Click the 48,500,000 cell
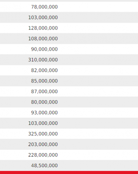Image resolution: width=138 pixels, height=174 pixels. tap(44, 166)
